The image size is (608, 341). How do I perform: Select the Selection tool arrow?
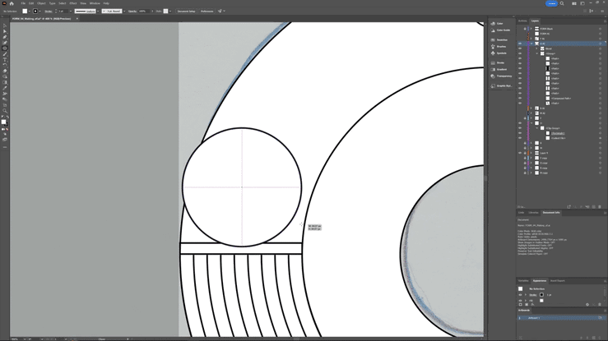(x=5, y=26)
